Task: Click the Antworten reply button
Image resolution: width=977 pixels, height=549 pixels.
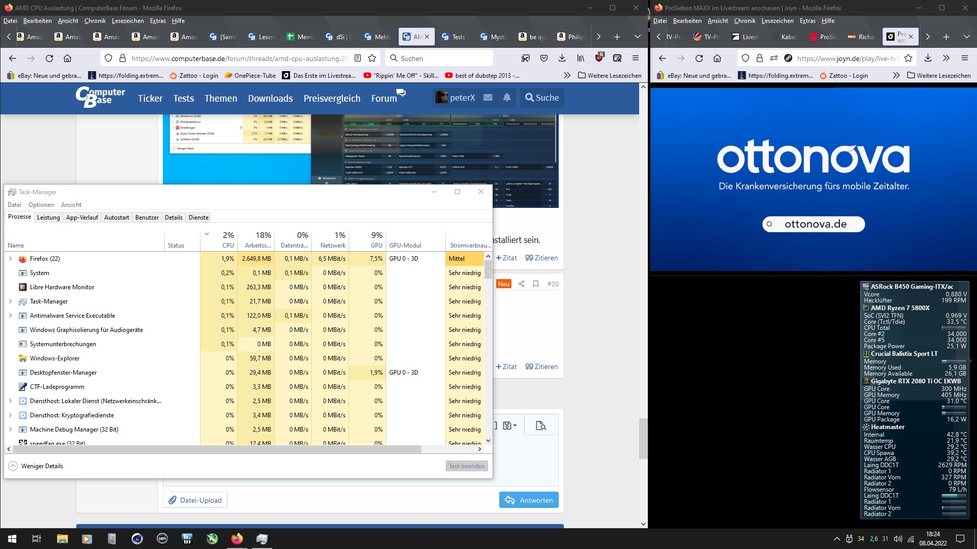Action: (529, 500)
